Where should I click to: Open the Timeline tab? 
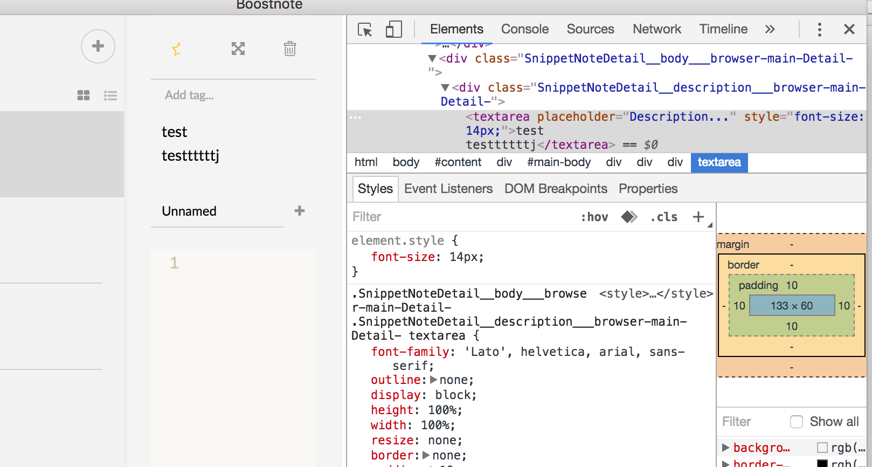tap(723, 29)
